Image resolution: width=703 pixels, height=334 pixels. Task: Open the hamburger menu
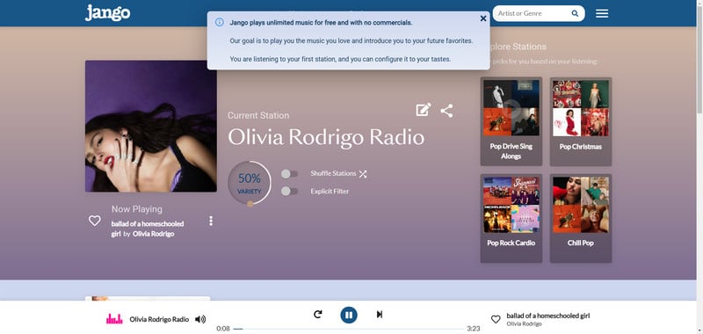(602, 13)
